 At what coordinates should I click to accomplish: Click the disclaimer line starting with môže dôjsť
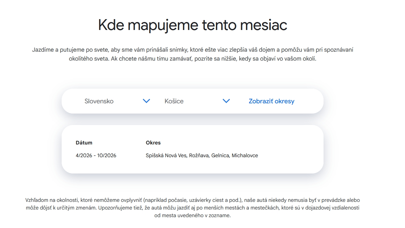(192, 208)
